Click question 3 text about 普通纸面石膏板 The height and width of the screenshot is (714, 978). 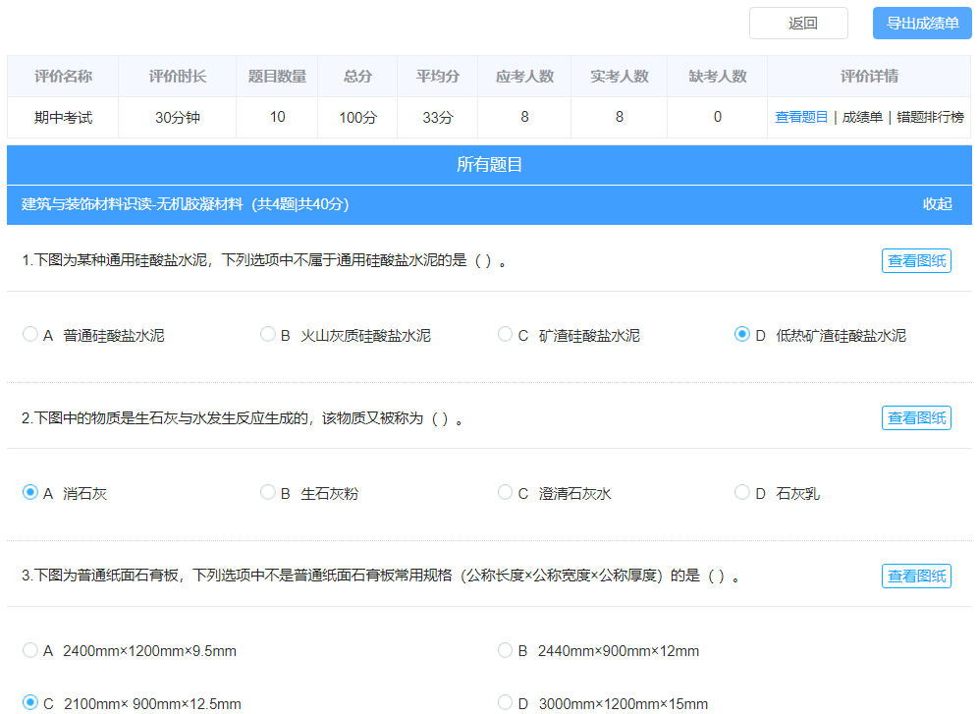point(380,576)
